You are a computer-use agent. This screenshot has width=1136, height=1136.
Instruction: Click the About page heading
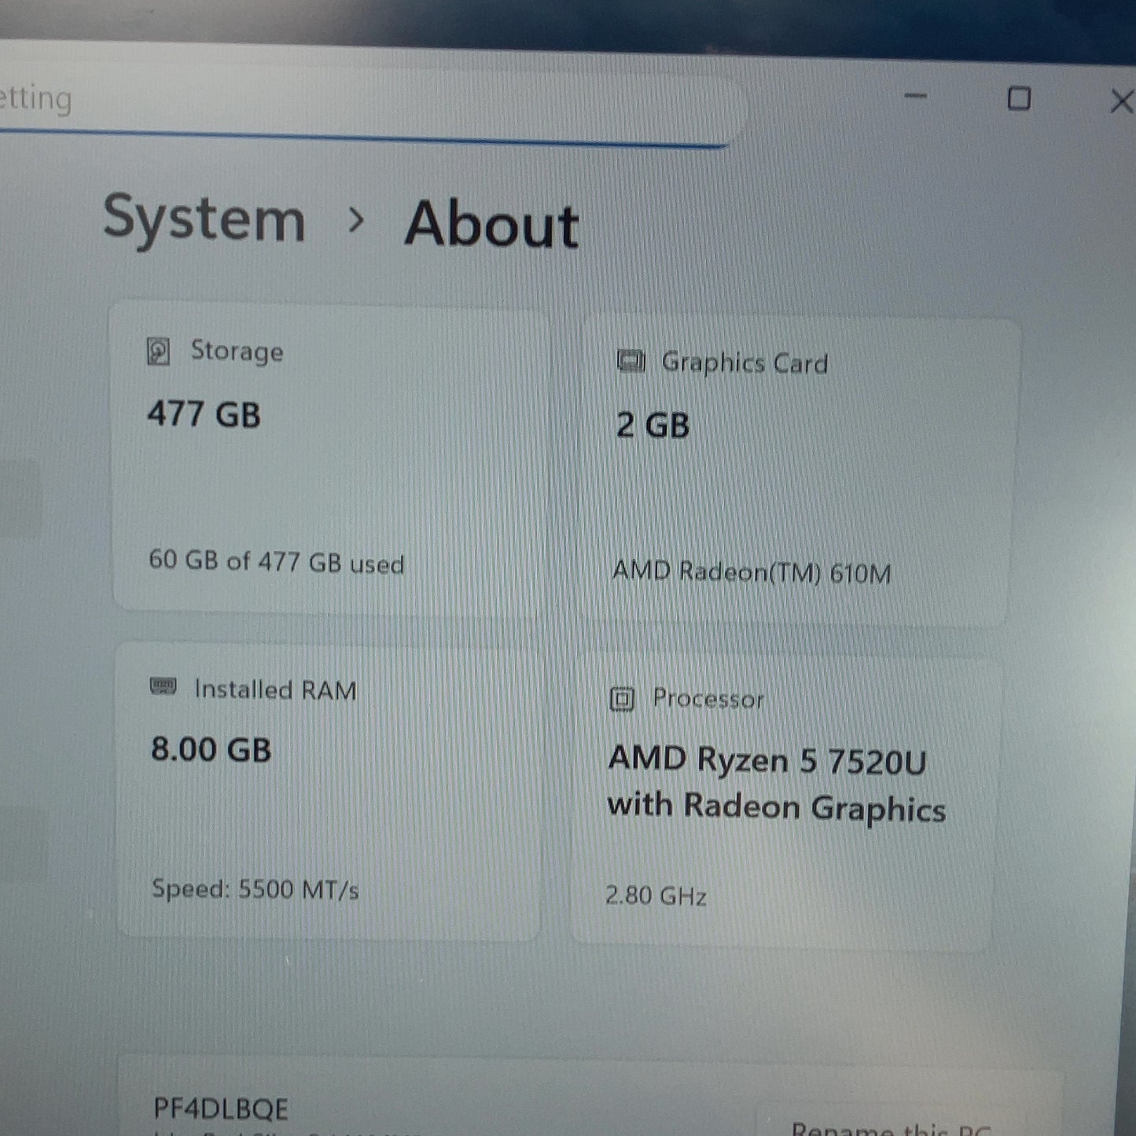[492, 224]
